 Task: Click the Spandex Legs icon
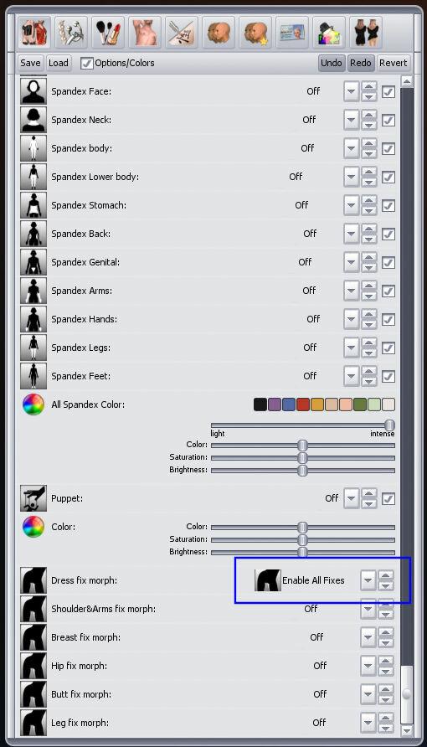pos(33,348)
